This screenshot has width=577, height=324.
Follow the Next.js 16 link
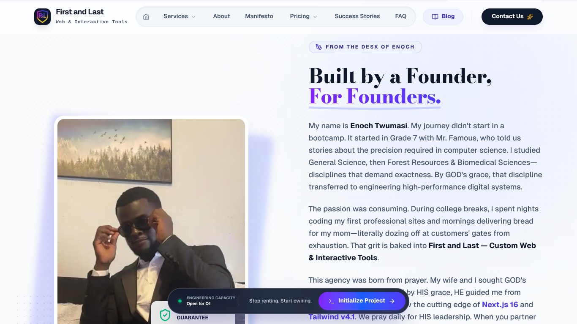pos(500,304)
